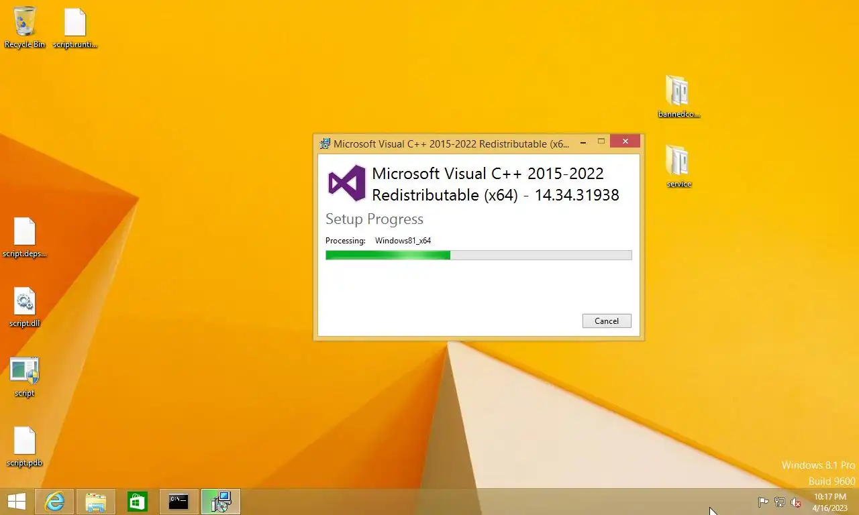Image resolution: width=859 pixels, height=515 pixels.
Task: Click the disabled maximize button of setup window
Action: coord(601,141)
